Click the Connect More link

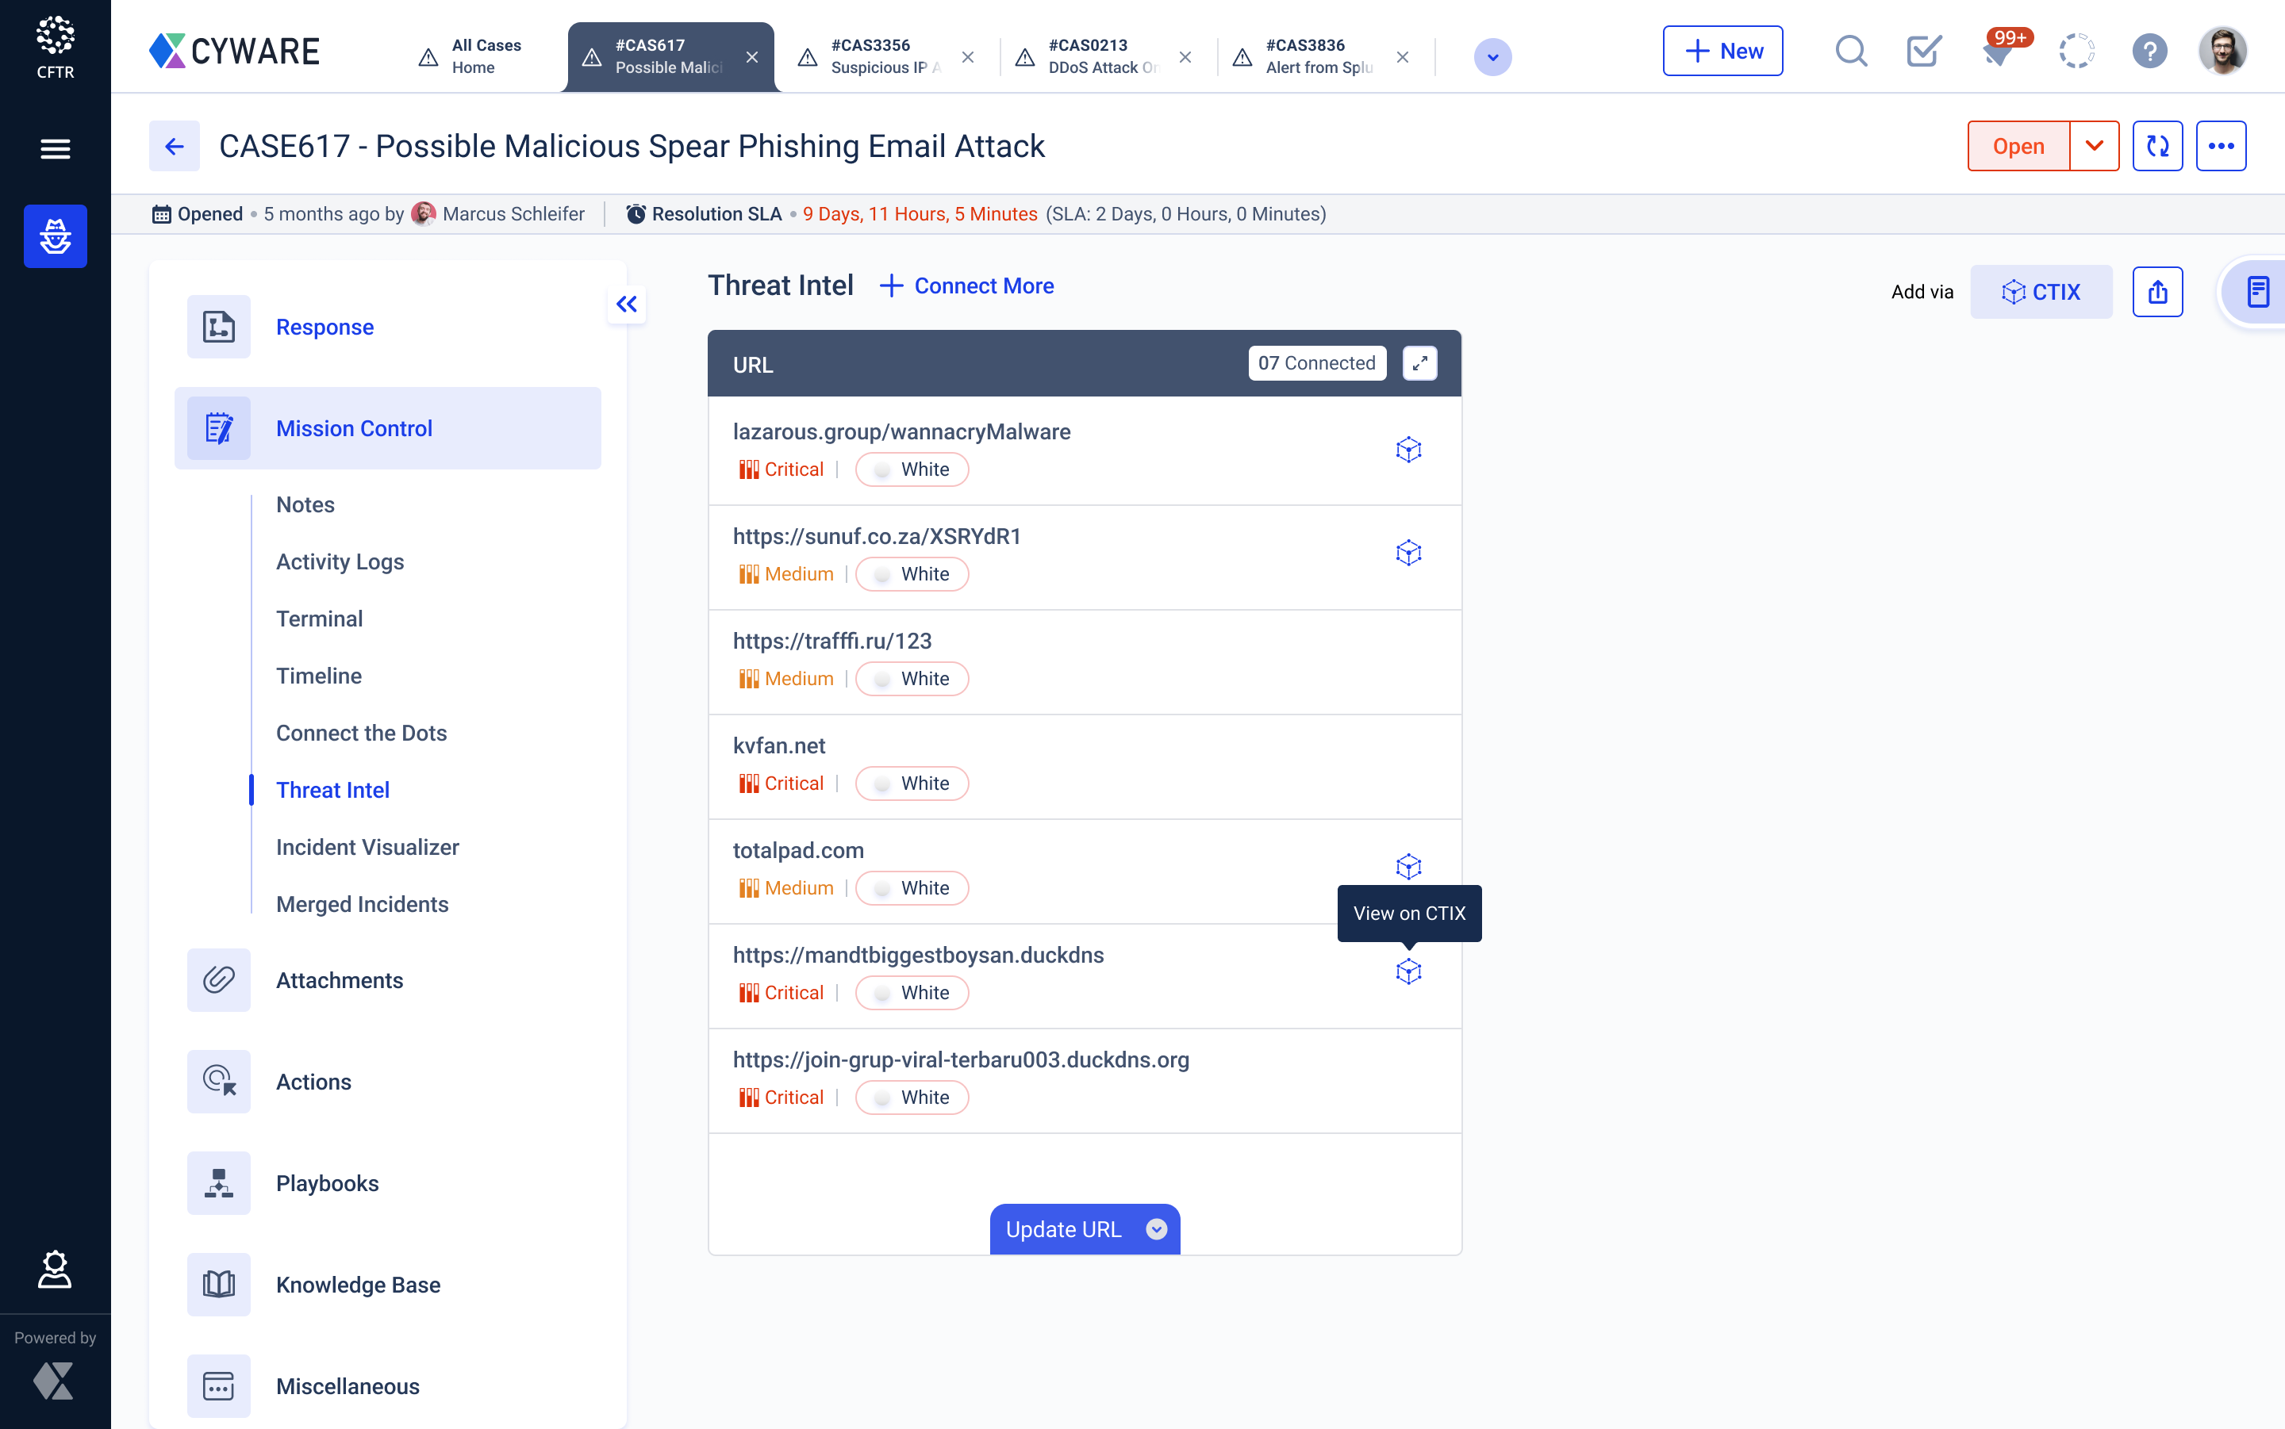(968, 285)
